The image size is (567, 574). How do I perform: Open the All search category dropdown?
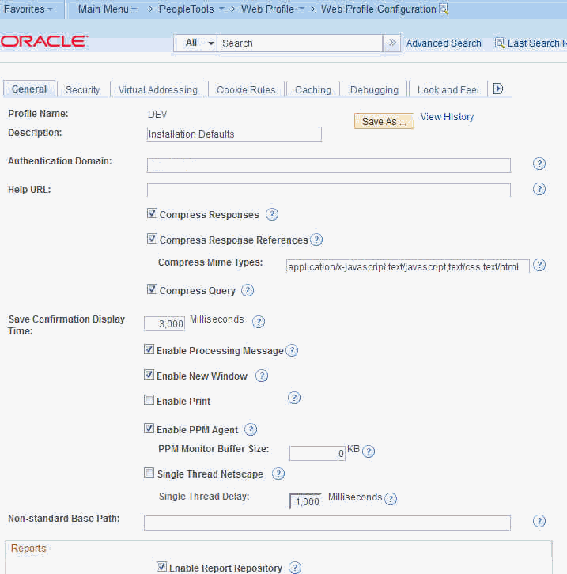195,43
